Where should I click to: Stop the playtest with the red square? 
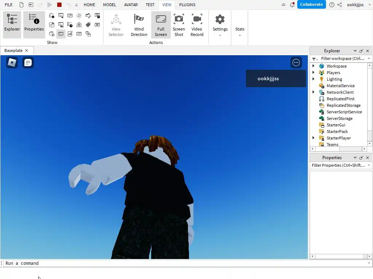(x=59, y=4)
